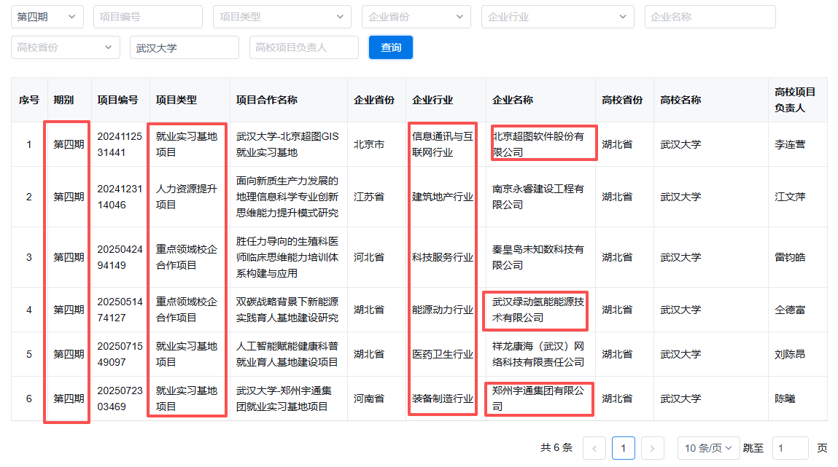Select project number 2025051474127 cell

pos(120,310)
